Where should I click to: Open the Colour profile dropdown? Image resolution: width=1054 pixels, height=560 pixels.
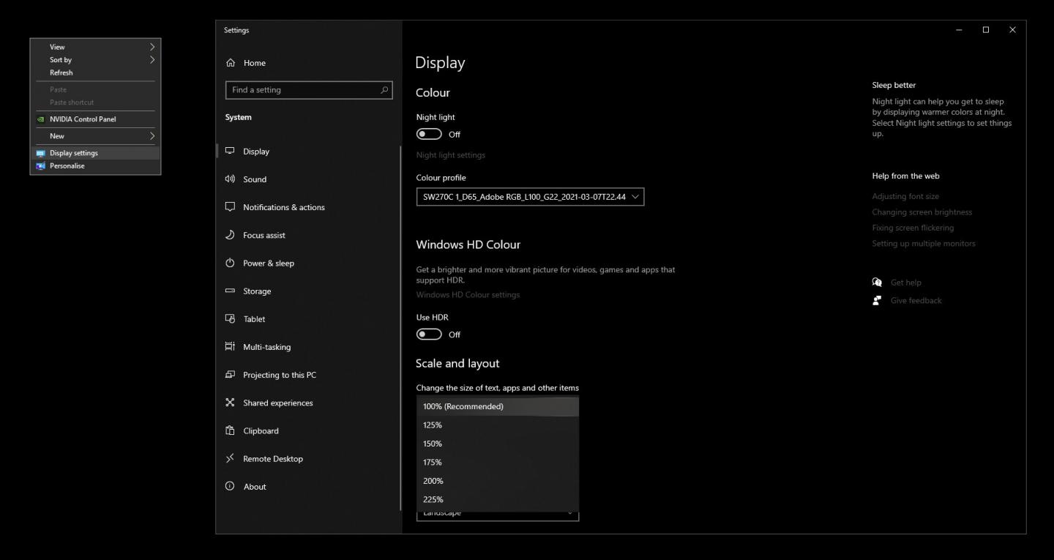(x=530, y=197)
